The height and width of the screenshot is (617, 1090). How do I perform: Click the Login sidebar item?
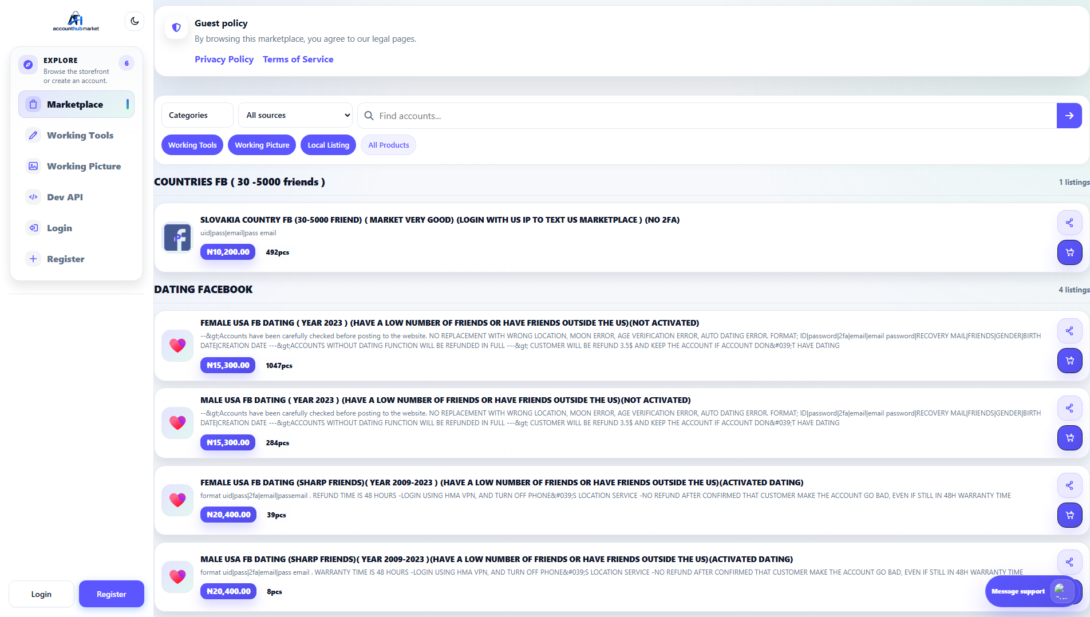(x=76, y=228)
